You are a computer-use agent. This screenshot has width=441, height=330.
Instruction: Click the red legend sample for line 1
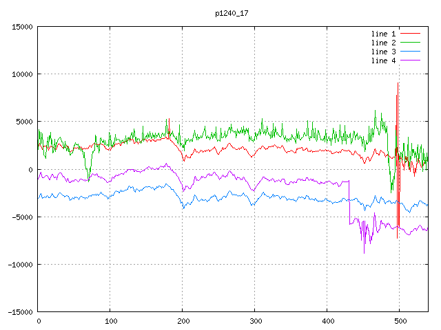pyautogui.click(x=410, y=34)
